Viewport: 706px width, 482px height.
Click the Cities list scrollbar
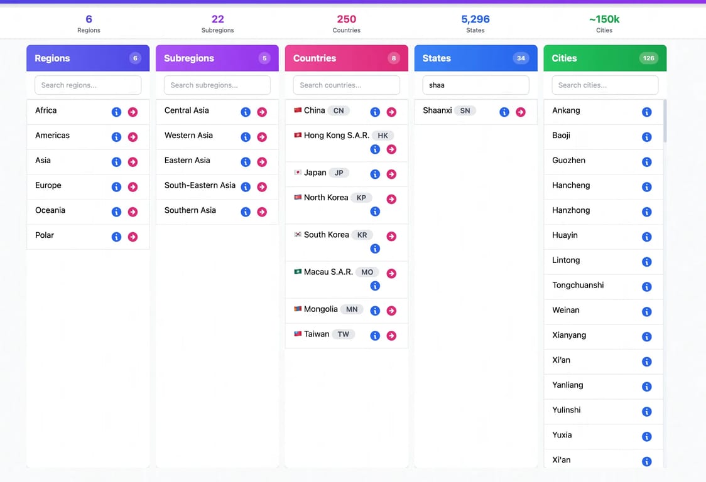click(665, 122)
